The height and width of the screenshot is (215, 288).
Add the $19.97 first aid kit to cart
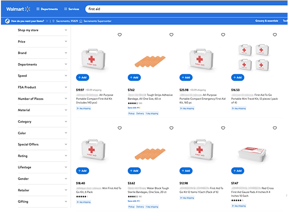click(82, 78)
